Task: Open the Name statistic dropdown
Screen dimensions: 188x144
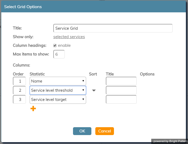Action: coord(58,81)
